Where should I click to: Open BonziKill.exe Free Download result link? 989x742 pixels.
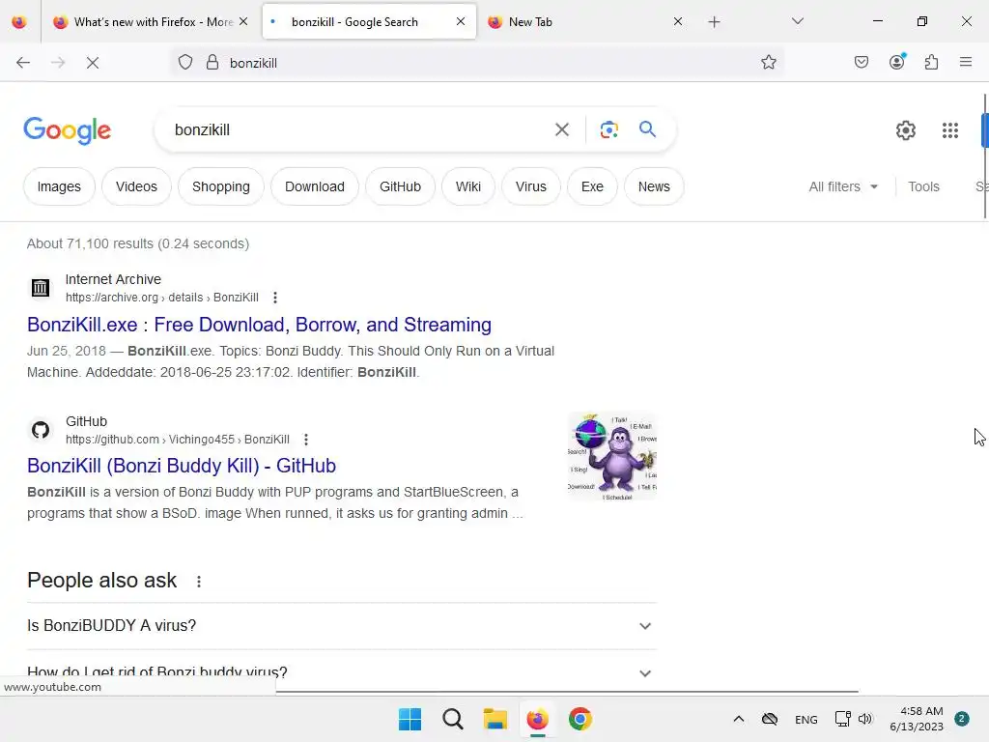[259, 325]
